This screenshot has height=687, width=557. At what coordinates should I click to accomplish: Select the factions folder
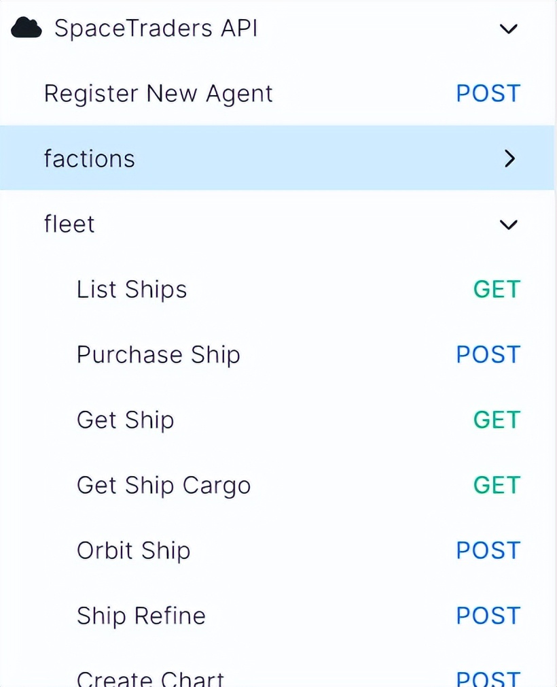tap(90, 158)
